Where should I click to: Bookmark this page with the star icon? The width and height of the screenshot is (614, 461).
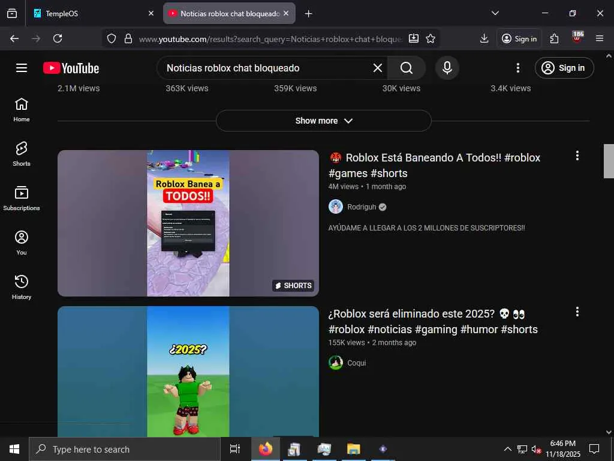[431, 38]
